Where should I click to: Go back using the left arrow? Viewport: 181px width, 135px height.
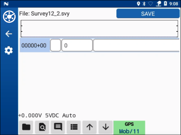pos(9,34)
